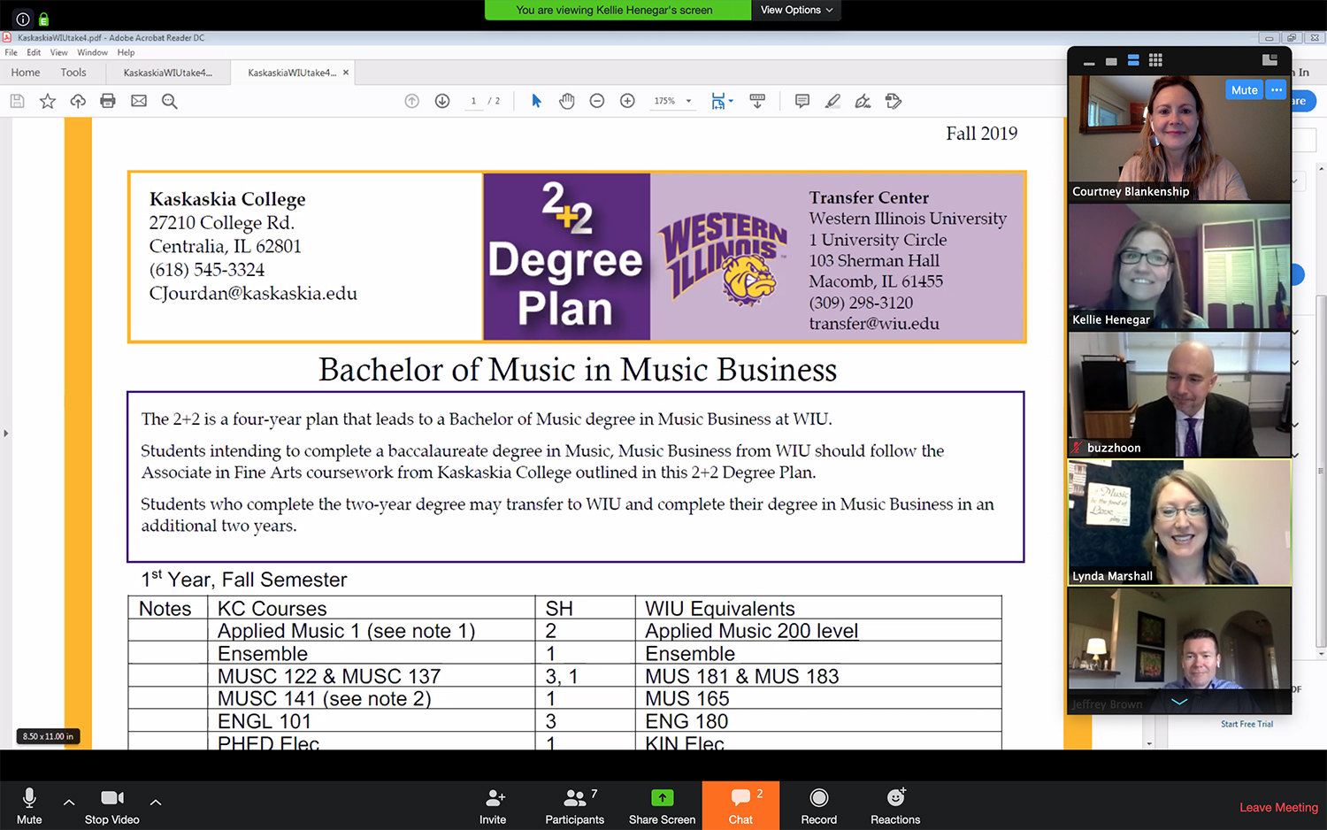The height and width of the screenshot is (830, 1327).
Task: Click the Print icon in Acrobat toolbar
Action: coord(108,101)
